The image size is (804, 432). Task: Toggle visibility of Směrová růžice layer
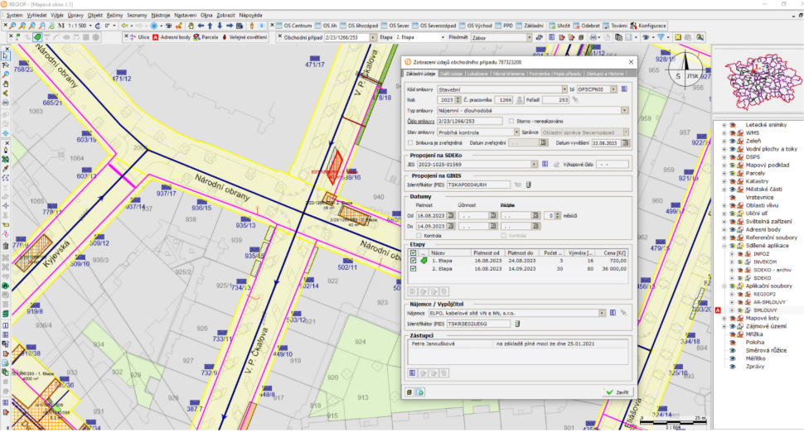tap(733, 349)
